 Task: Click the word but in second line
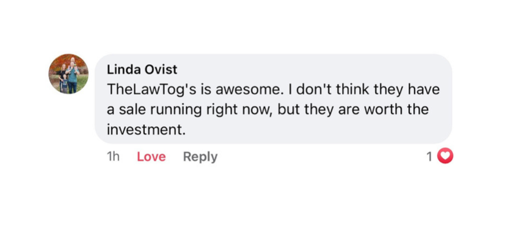click(290, 110)
